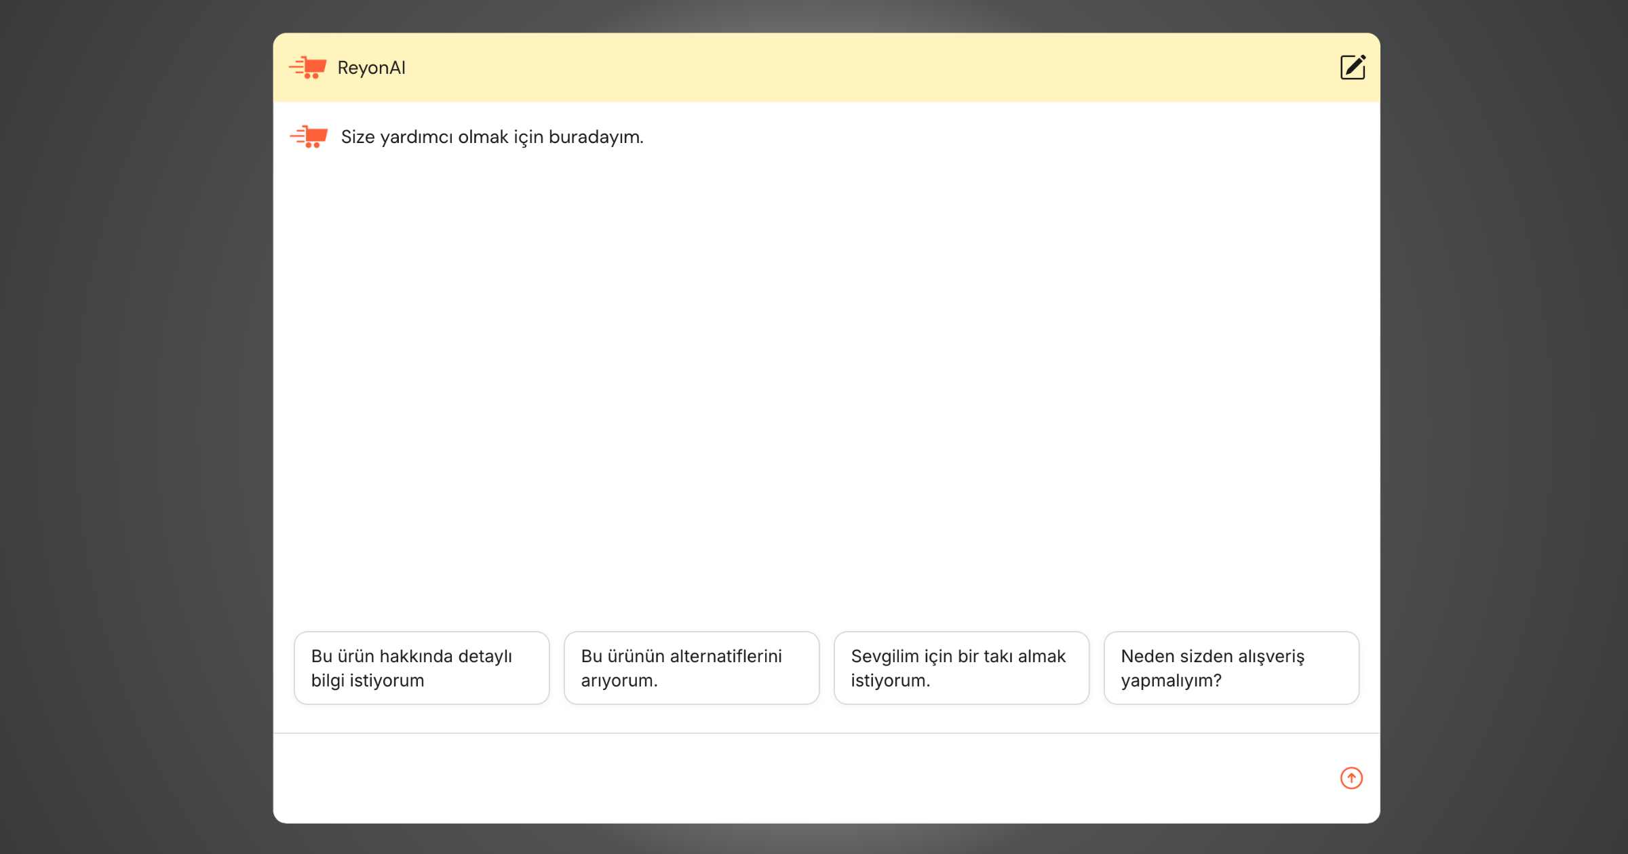The width and height of the screenshot is (1628, 854).
Task: Pick 'Sevgilim için bir takı almak istiyorum.'
Action: tap(961, 668)
